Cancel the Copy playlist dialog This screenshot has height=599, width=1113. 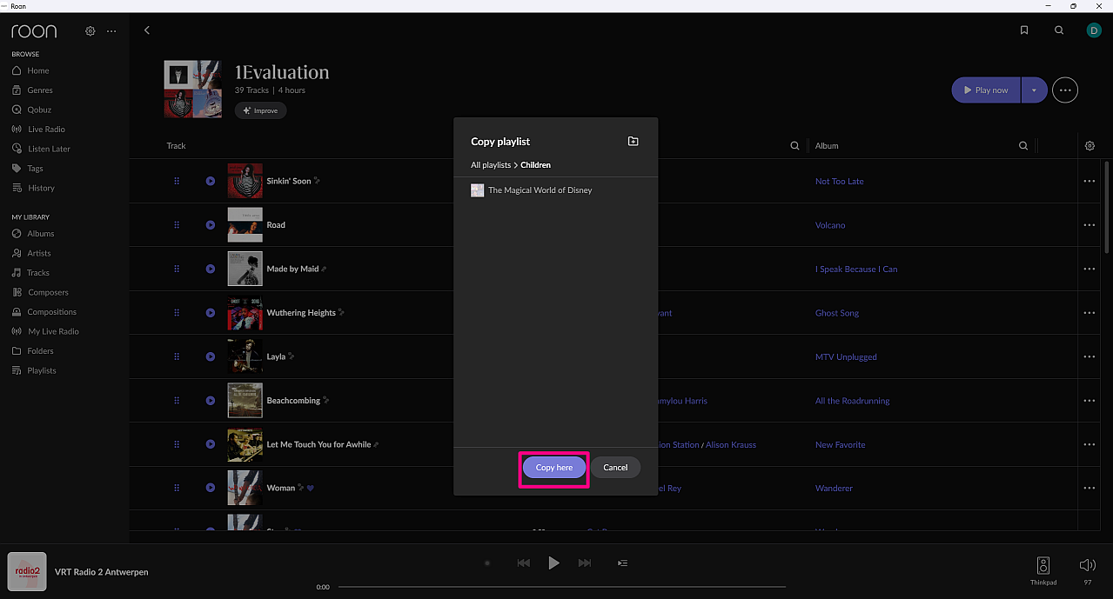tap(615, 468)
